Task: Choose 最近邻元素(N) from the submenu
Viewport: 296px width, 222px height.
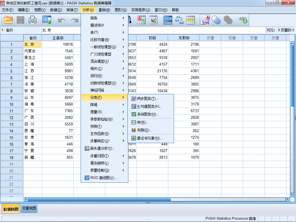Action: pos(151,138)
